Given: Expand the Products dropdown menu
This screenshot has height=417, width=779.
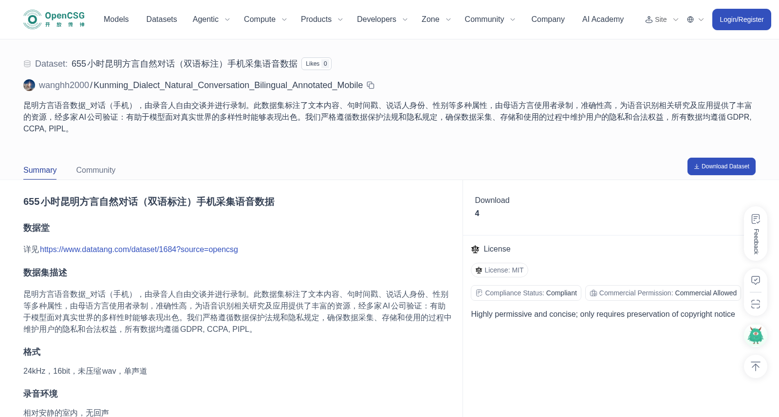Looking at the screenshot, I should (322, 19).
